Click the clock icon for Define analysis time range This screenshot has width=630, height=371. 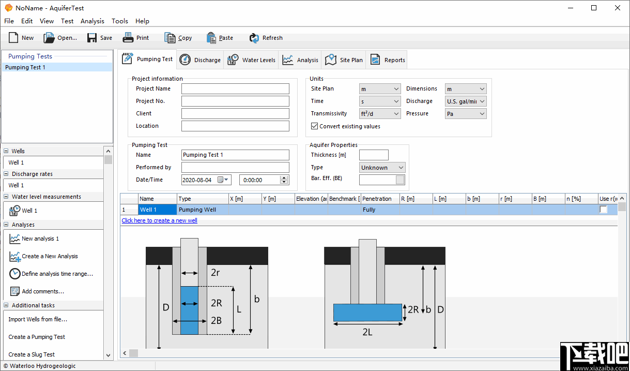[x=13, y=274]
